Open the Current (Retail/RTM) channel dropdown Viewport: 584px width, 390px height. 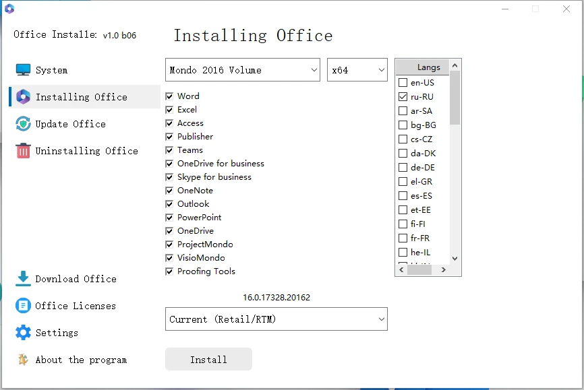[276, 319]
